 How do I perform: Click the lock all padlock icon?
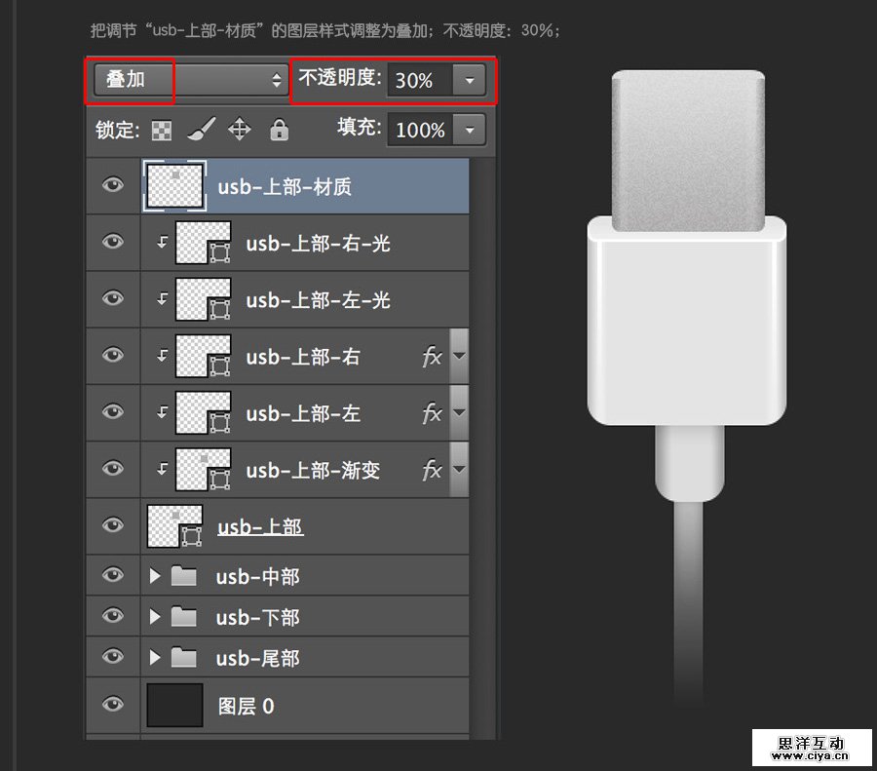click(x=281, y=130)
